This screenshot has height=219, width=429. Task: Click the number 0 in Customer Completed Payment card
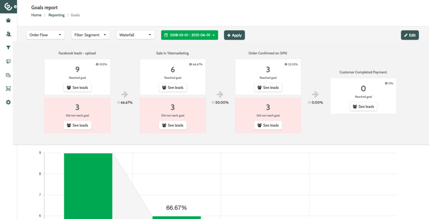tap(363, 89)
